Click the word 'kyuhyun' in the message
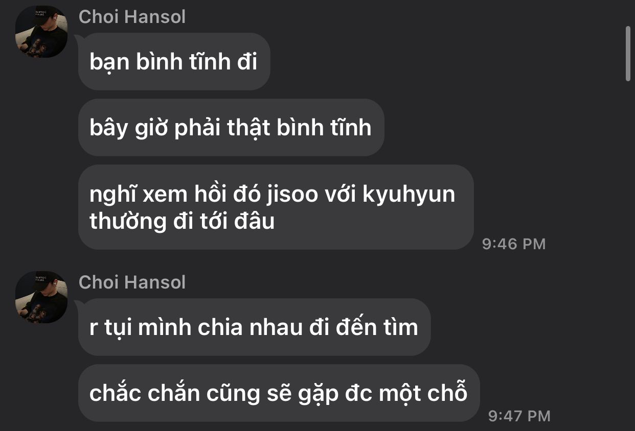 coord(409,196)
